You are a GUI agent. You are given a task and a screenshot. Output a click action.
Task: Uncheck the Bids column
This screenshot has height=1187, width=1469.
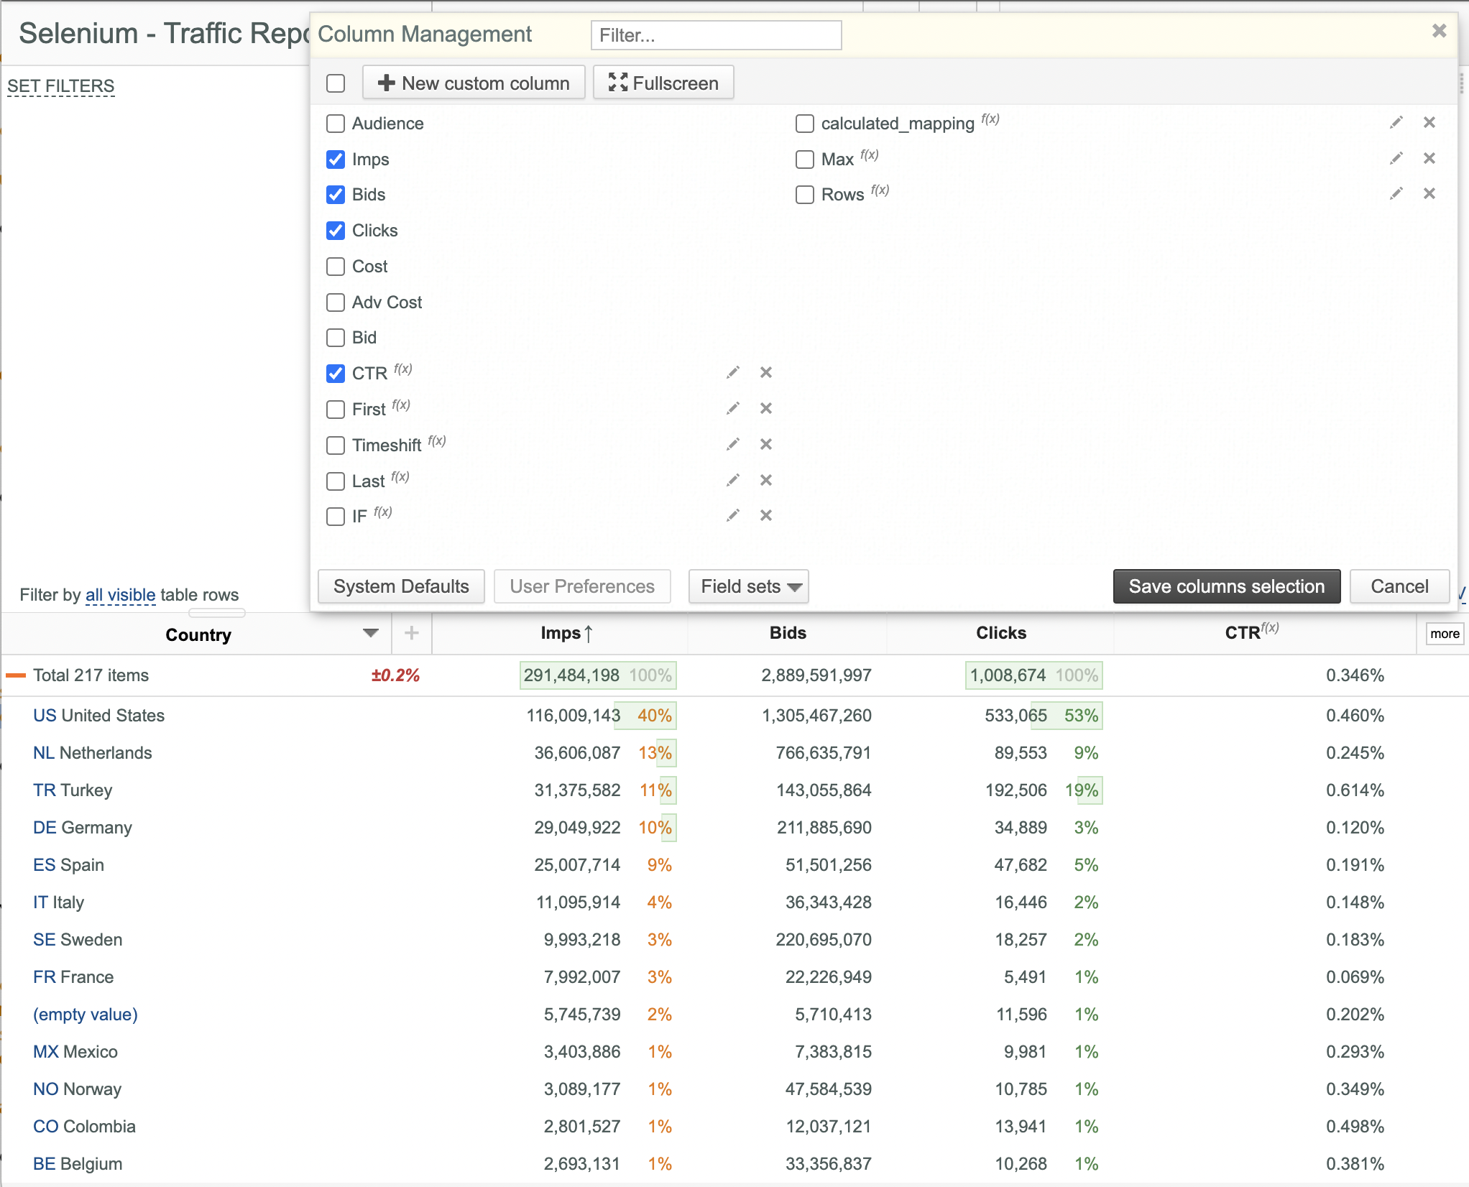point(336,195)
